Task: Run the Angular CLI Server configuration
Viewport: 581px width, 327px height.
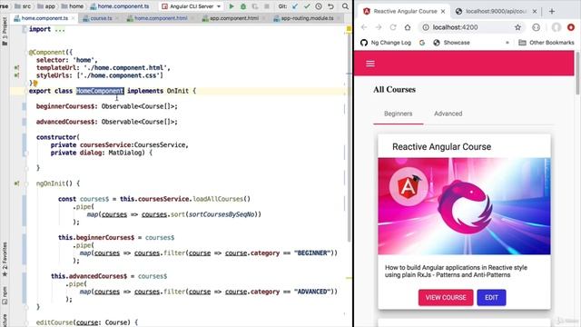Action: coord(231,6)
